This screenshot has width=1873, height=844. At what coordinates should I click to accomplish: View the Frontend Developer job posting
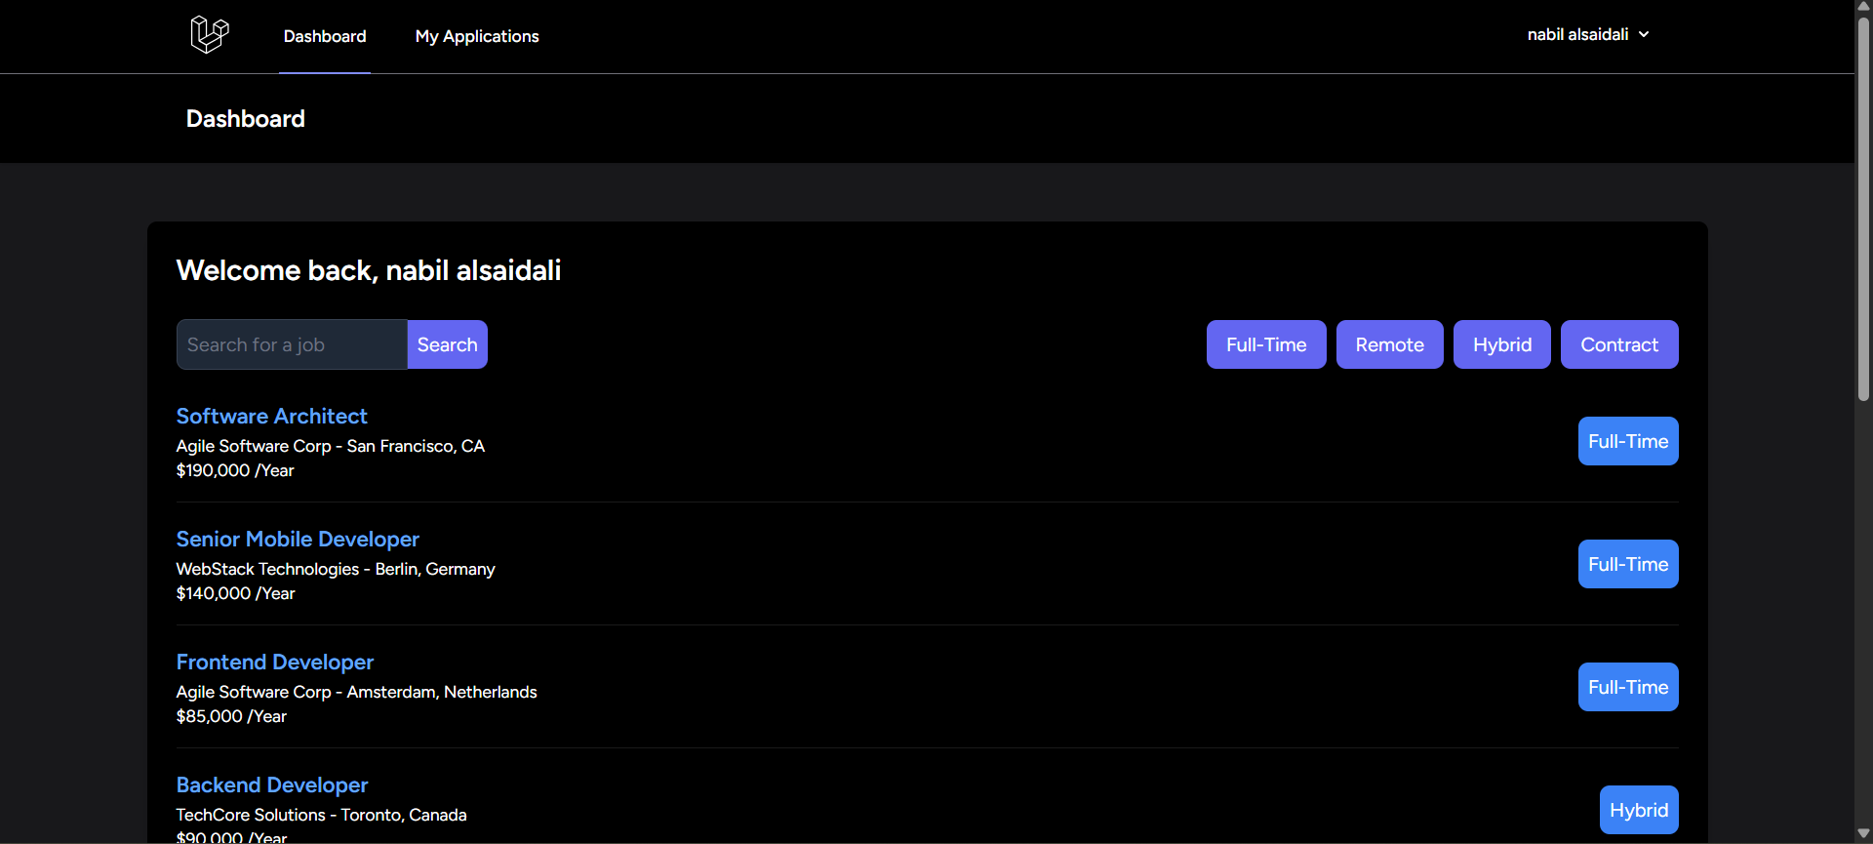[x=275, y=662]
